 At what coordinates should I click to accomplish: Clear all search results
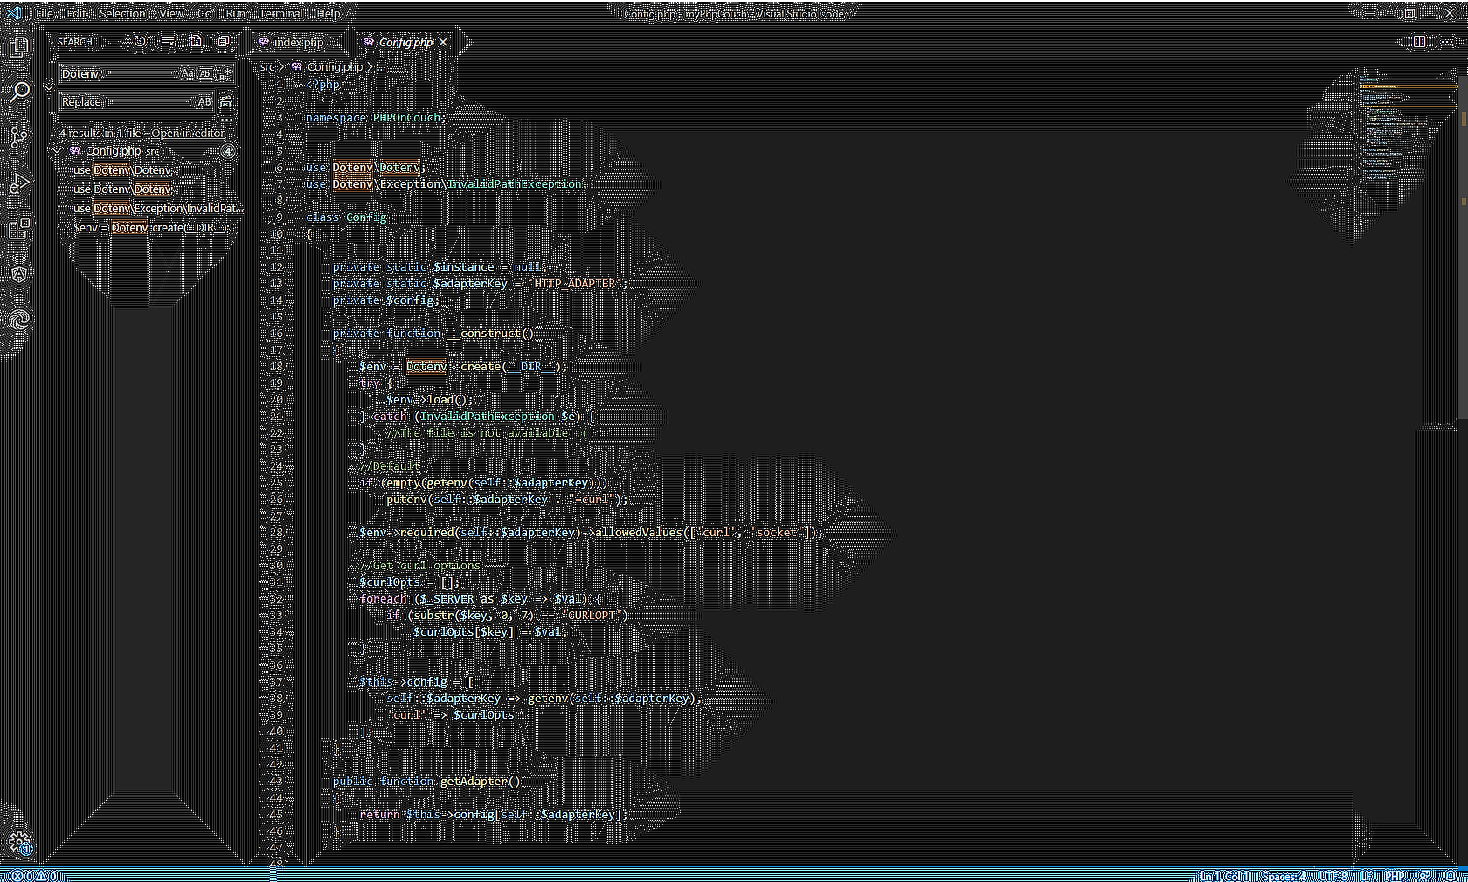tap(167, 41)
